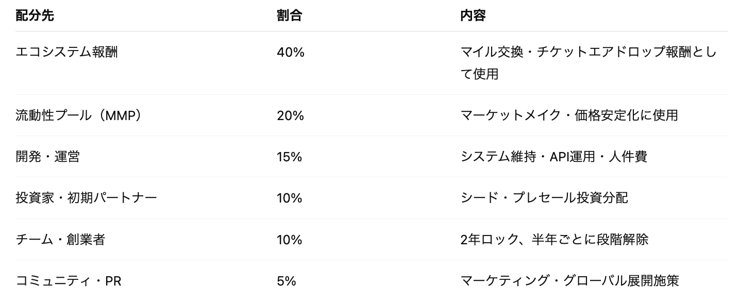Click the システム維持・API運用・人件費 description
This screenshot has width=740, height=302.
pos(553,157)
